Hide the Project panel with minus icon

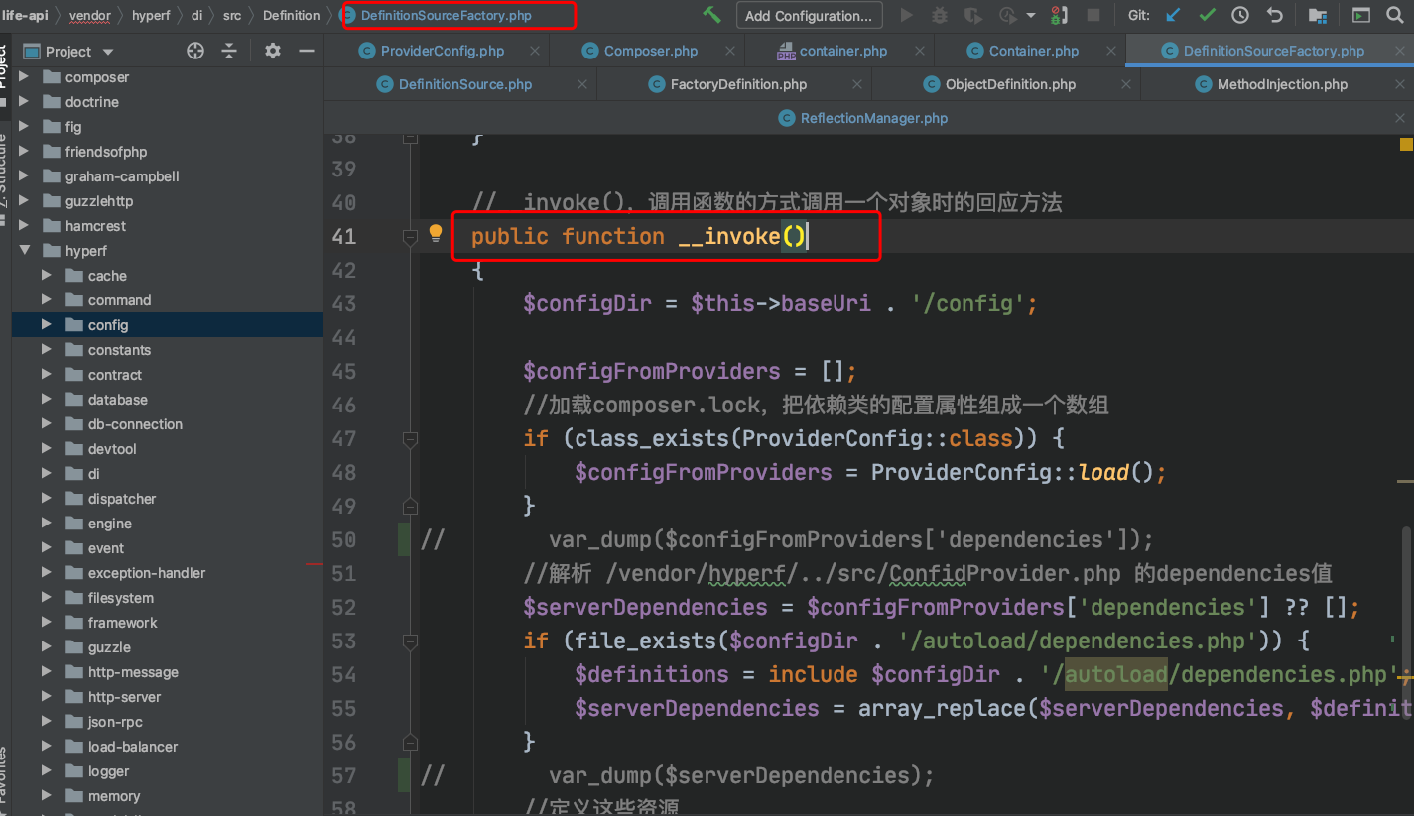[x=307, y=52]
